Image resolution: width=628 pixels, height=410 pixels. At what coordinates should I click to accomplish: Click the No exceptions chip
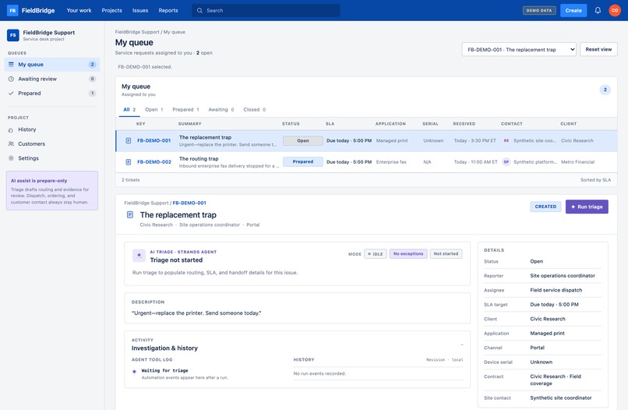point(408,253)
